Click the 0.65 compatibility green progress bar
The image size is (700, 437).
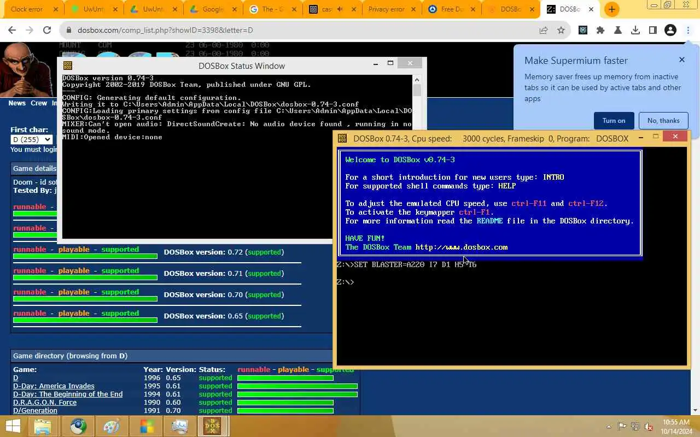(85, 320)
